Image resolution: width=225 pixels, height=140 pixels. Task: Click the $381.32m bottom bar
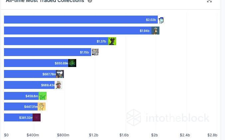[18, 117]
